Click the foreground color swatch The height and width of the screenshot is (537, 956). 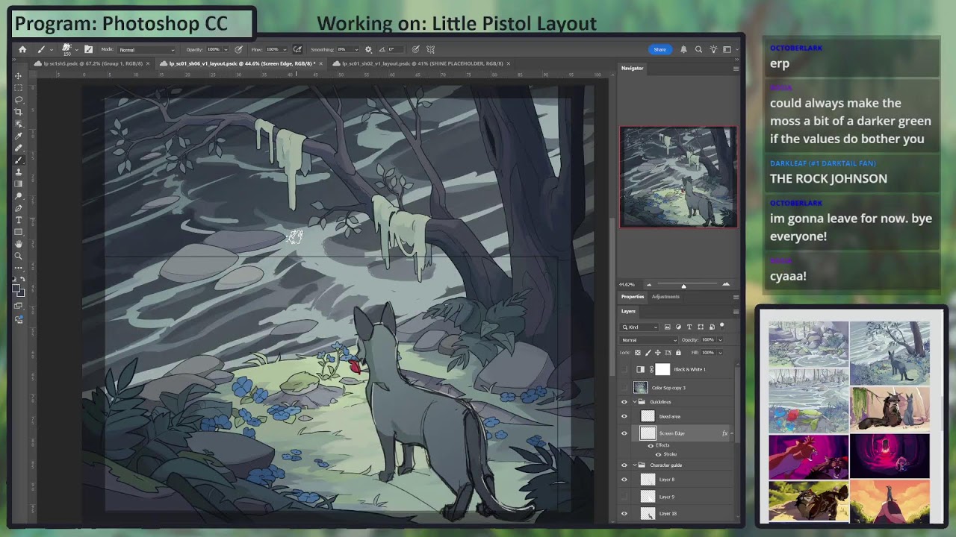point(17,289)
